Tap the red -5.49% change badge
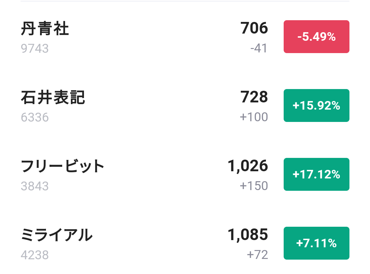Screen dimensions: 370x274 click(316, 37)
